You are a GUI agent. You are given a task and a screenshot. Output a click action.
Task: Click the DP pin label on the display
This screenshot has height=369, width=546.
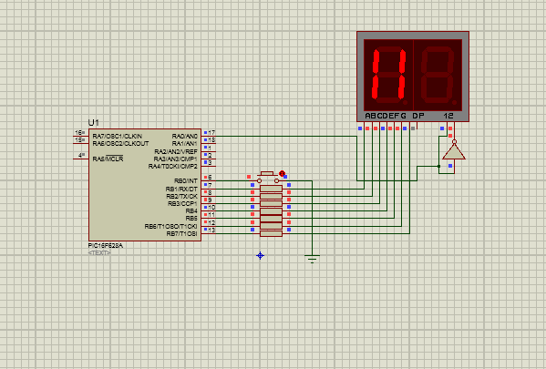pos(418,116)
